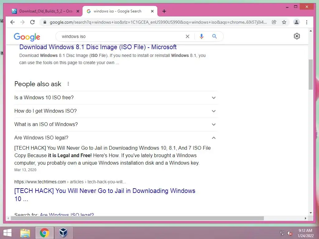The height and width of the screenshot is (239, 319).
Task: Close the Download_Old_Builds_5_2 tab
Action: (78, 11)
